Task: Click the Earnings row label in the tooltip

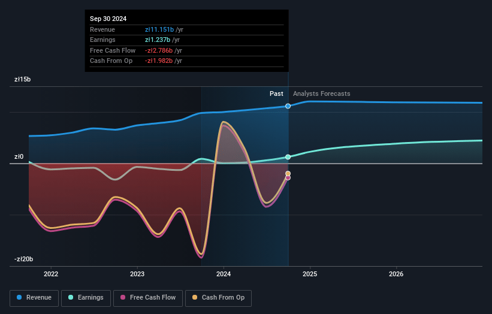Action: (x=102, y=40)
